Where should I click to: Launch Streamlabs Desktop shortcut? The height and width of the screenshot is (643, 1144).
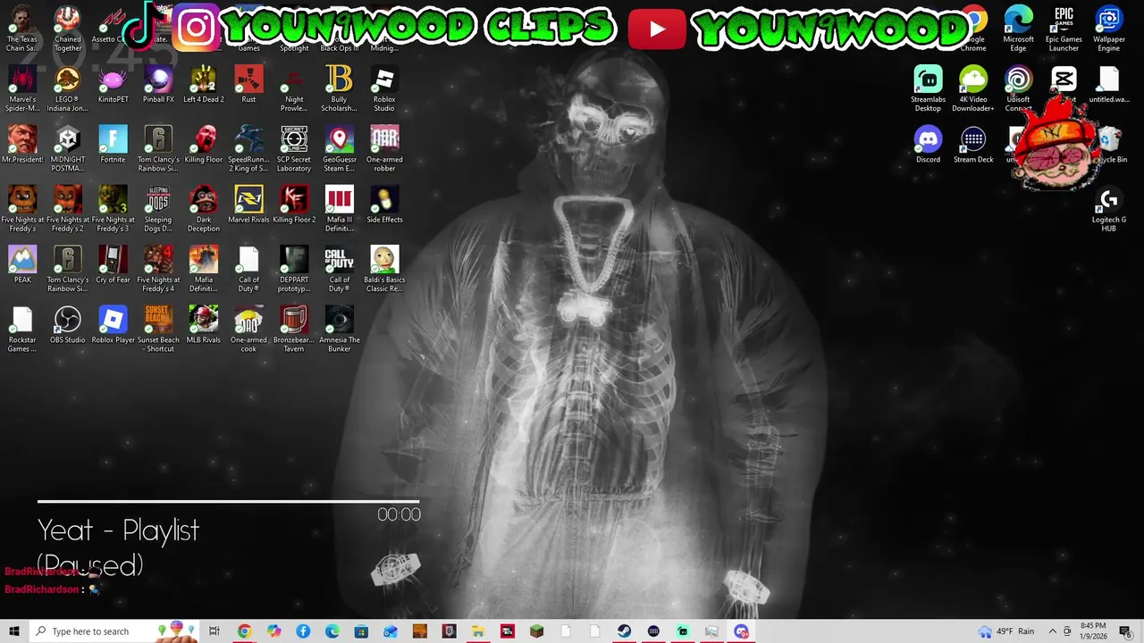point(928,89)
